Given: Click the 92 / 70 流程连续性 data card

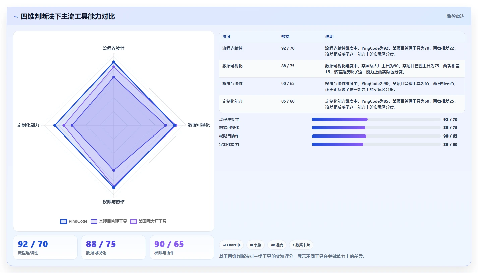Looking at the screenshot, I should tap(45, 247).
